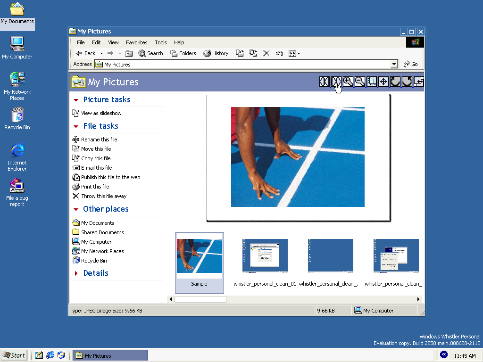Open the Favorites menu
Image resolution: width=483 pixels, height=362 pixels.
point(136,42)
